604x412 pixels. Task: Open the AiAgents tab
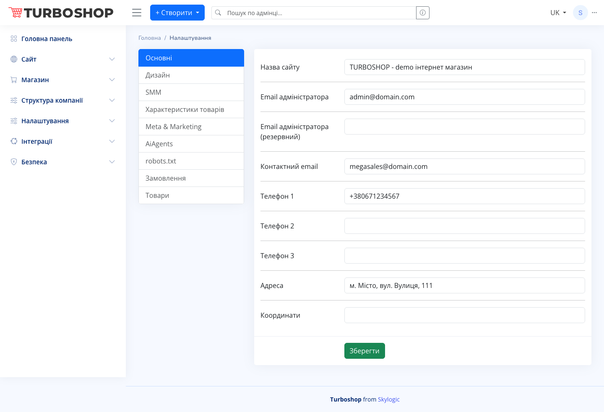click(x=191, y=144)
